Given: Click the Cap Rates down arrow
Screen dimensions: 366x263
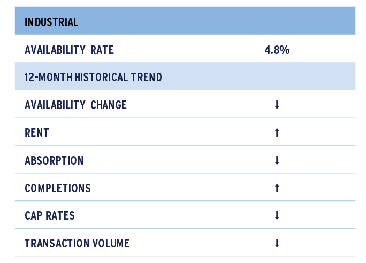Looking at the screenshot, I should 277,215.
